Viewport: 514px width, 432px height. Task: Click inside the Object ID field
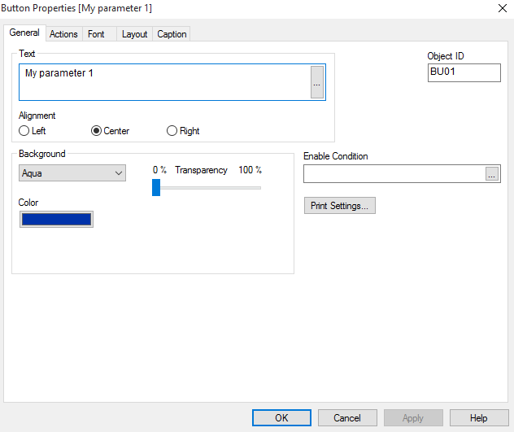464,72
